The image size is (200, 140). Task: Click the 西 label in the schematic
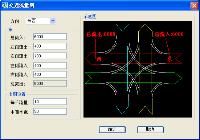[99, 59]
